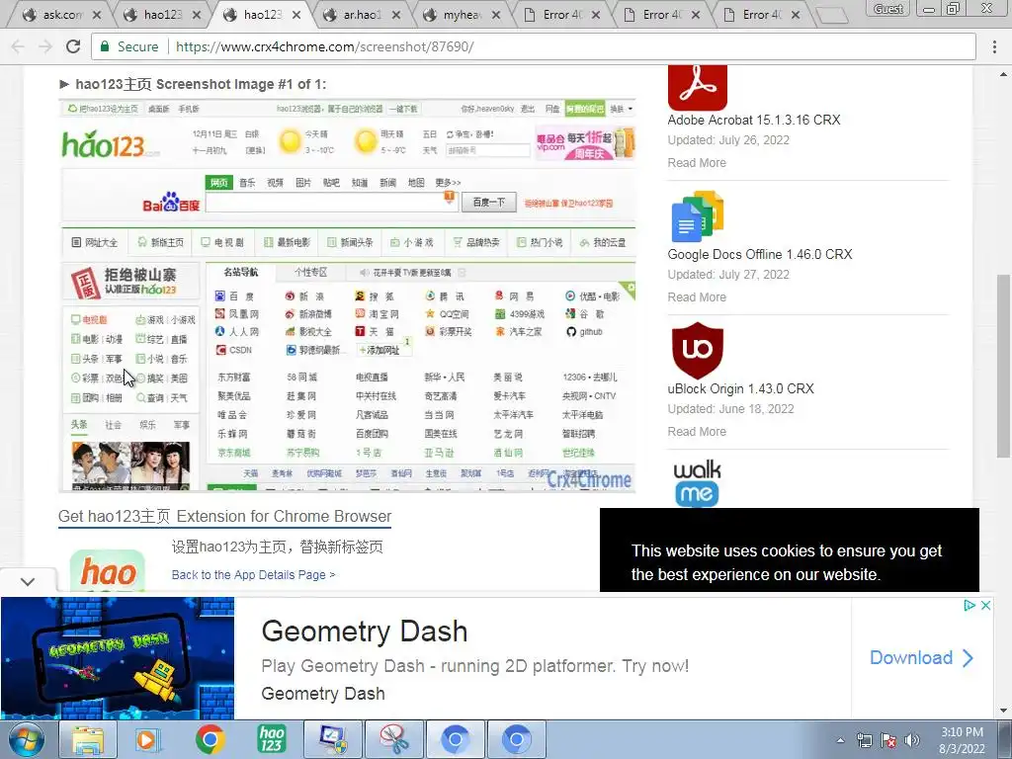The width and height of the screenshot is (1012, 759).
Task: Click the cookie notice message text
Action: tap(786, 562)
